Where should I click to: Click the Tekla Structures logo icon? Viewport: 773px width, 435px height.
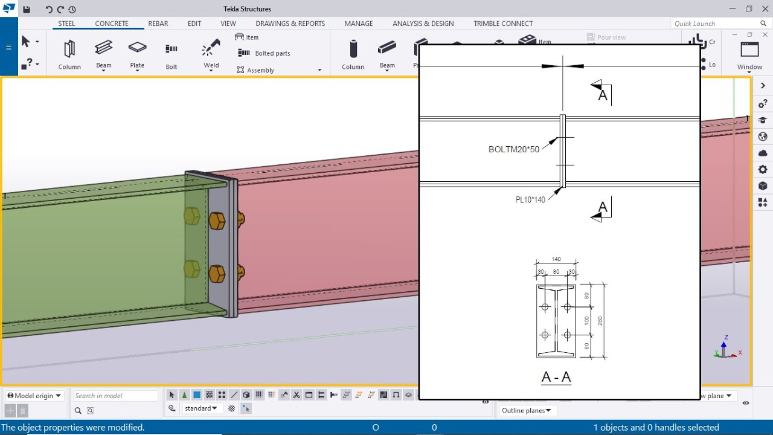point(8,8)
